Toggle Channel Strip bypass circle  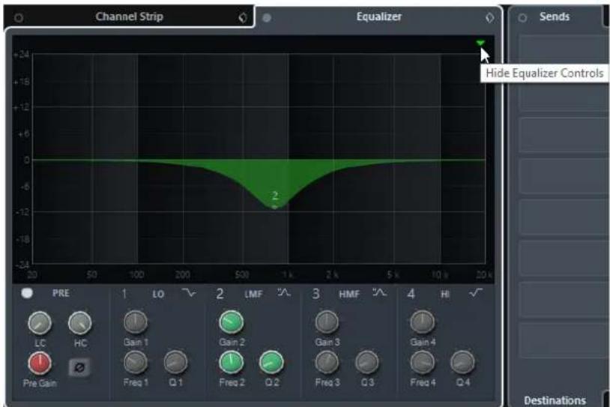18,18
